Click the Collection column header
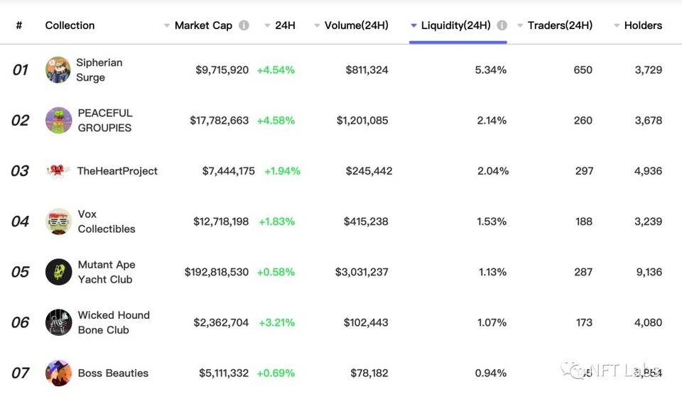 [x=70, y=26]
